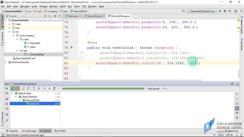
Task: Click Make Project icon in toolbar
Action: [x=183, y=11]
